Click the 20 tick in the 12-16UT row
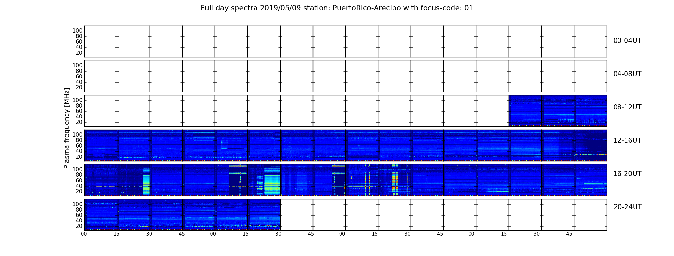 point(79,157)
